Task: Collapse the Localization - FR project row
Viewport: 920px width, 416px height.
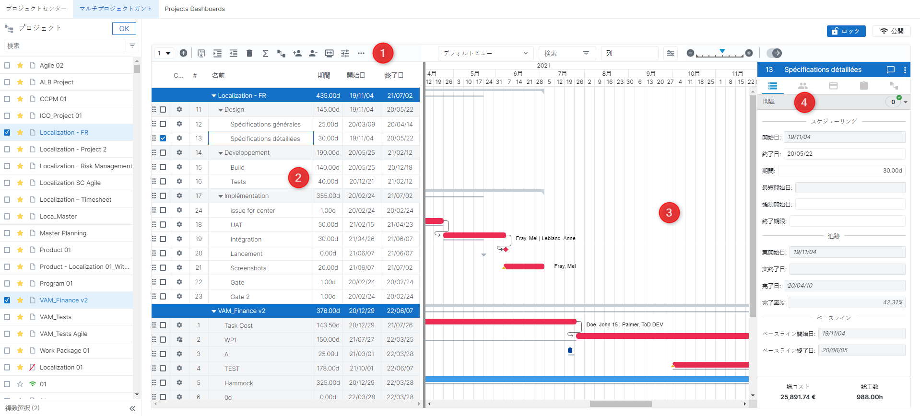Action: tap(214, 96)
